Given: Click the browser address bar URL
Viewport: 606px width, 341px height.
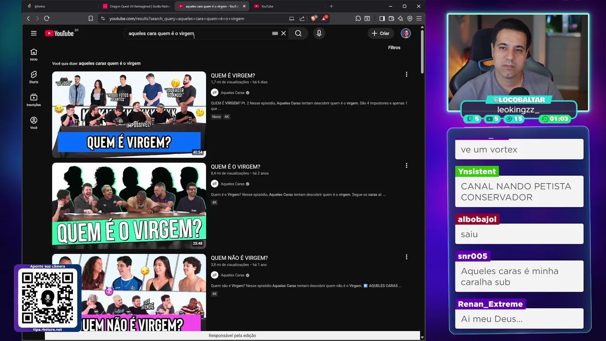Looking at the screenshot, I should [177, 18].
